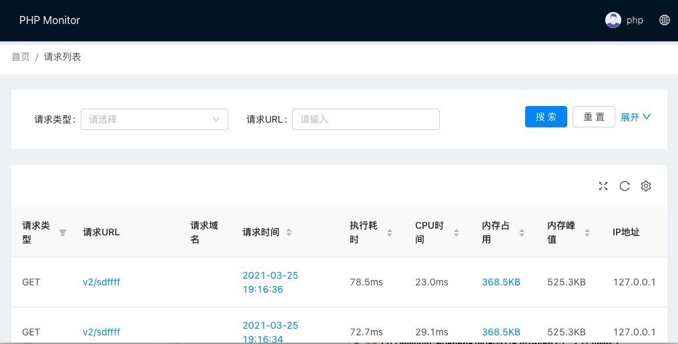This screenshot has width=678, height=344.
Task: Click the 搜索 search button
Action: (546, 117)
